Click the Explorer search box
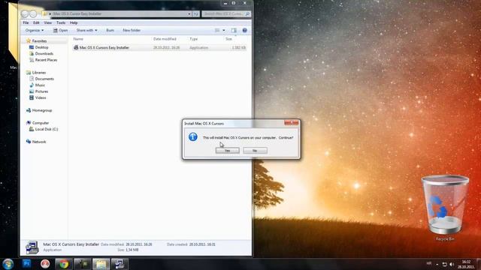481x270 pixels. 226,13
